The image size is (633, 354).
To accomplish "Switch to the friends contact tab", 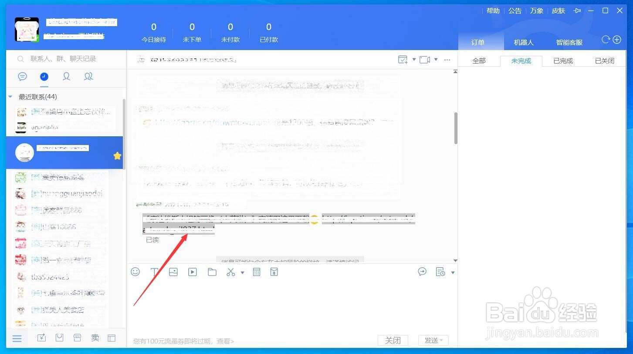I will (x=66, y=77).
